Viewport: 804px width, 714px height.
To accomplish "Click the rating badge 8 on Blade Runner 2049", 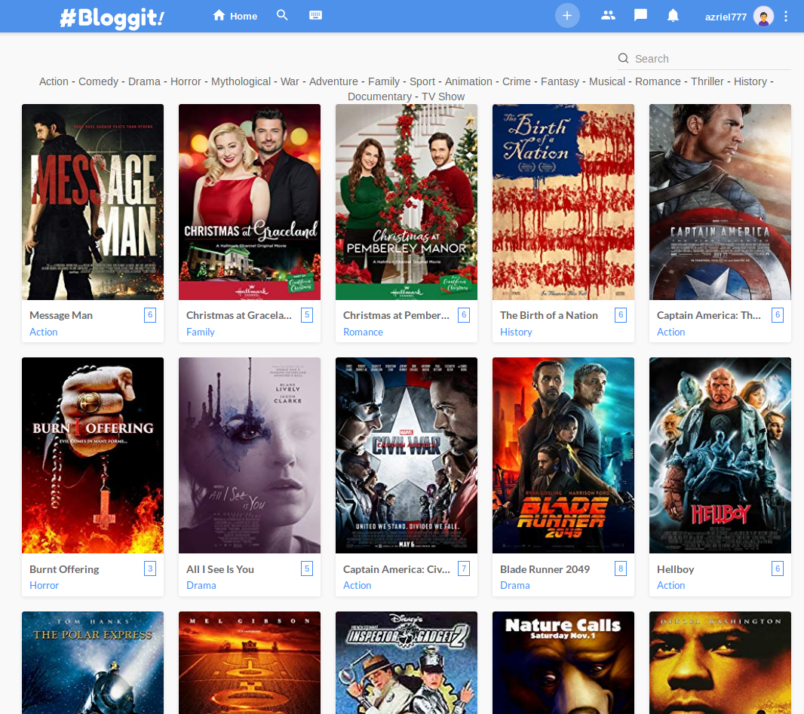I will (x=621, y=568).
